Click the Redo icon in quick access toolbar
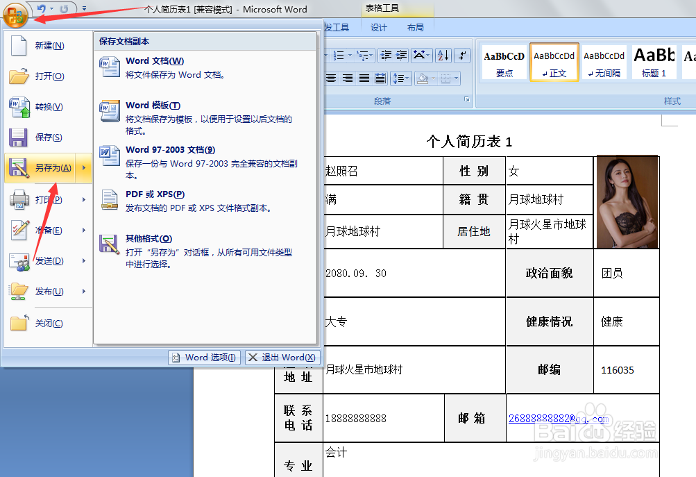The height and width of the screenshot is (477, 696). click(x=64, y=8)
